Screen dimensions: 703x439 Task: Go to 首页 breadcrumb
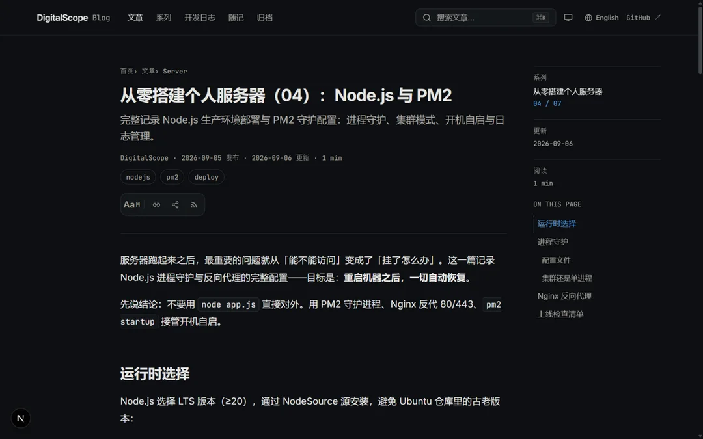[126, 71]
